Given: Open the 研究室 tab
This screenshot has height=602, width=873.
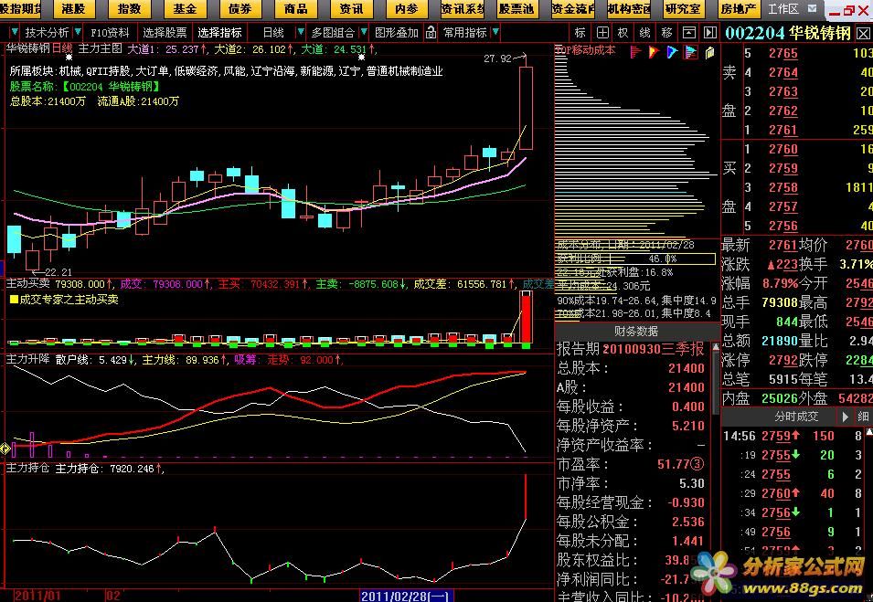Looking at the screenshot, I should [683, 9].
